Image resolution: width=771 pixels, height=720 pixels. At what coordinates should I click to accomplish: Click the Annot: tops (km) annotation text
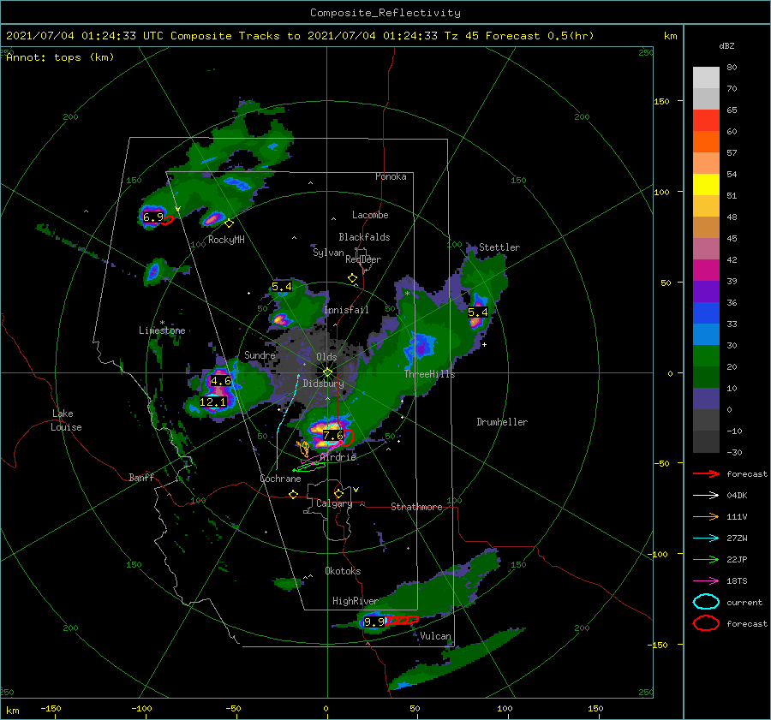[60, 57]
